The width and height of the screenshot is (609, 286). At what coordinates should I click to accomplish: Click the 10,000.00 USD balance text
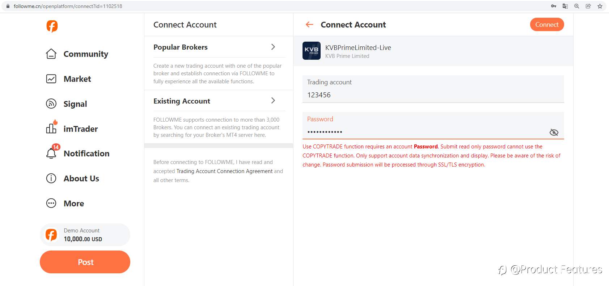point(83,239)
